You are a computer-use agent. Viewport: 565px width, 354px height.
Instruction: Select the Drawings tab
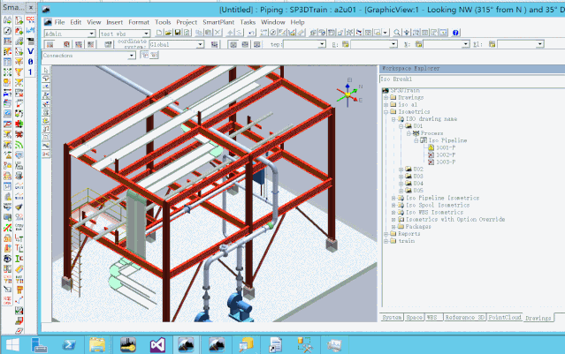point(538,318)
